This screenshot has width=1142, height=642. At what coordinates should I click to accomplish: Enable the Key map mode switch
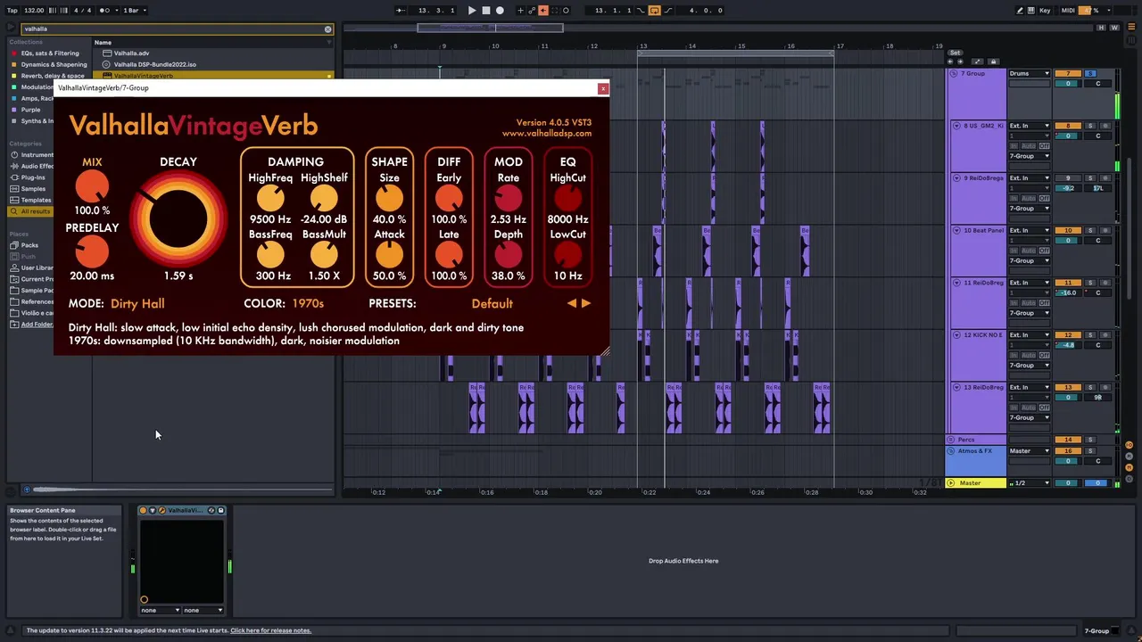tap(1045, 11)
